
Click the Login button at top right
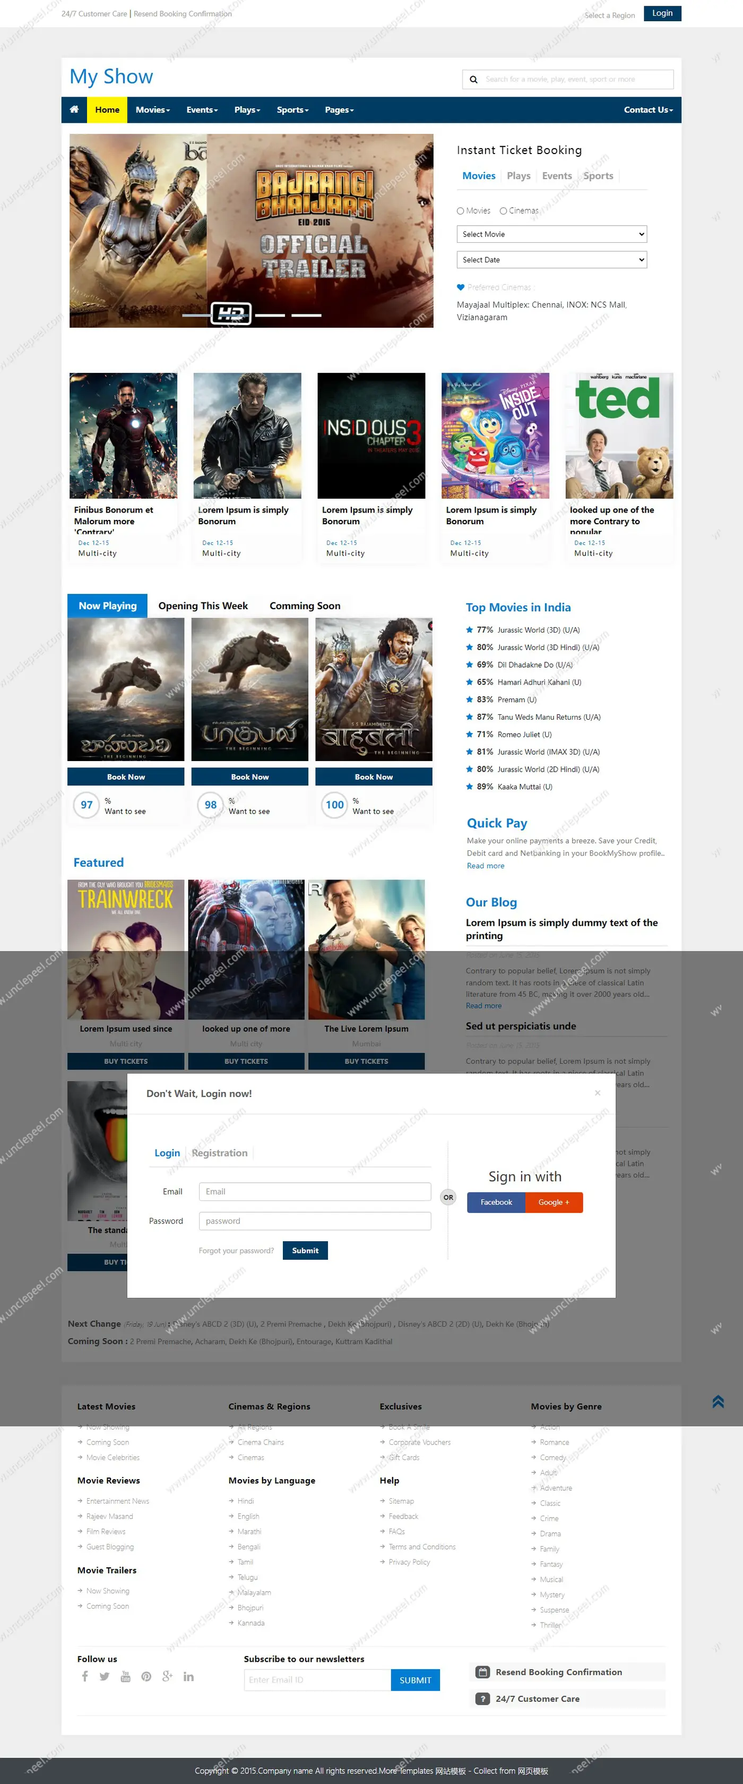click(662, 13)
